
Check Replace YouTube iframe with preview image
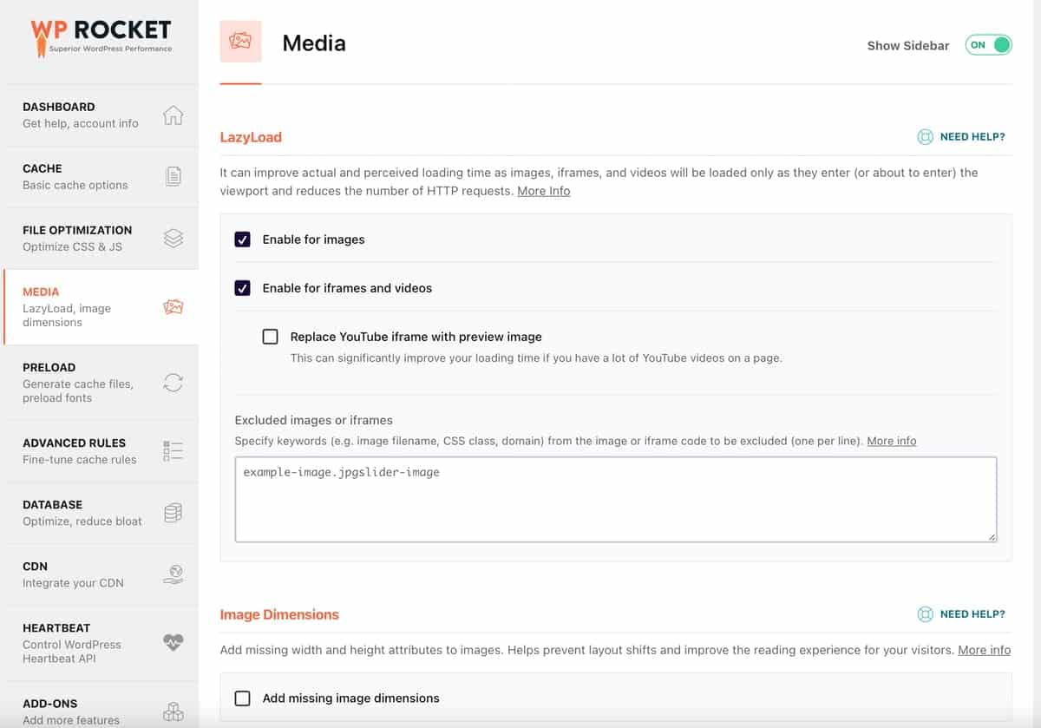coord(271,337)
